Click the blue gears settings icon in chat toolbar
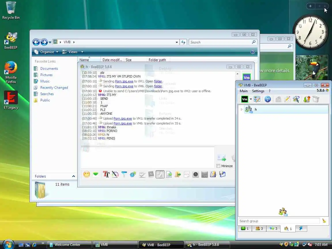This screenshot has width=332, height=249. 133,174
